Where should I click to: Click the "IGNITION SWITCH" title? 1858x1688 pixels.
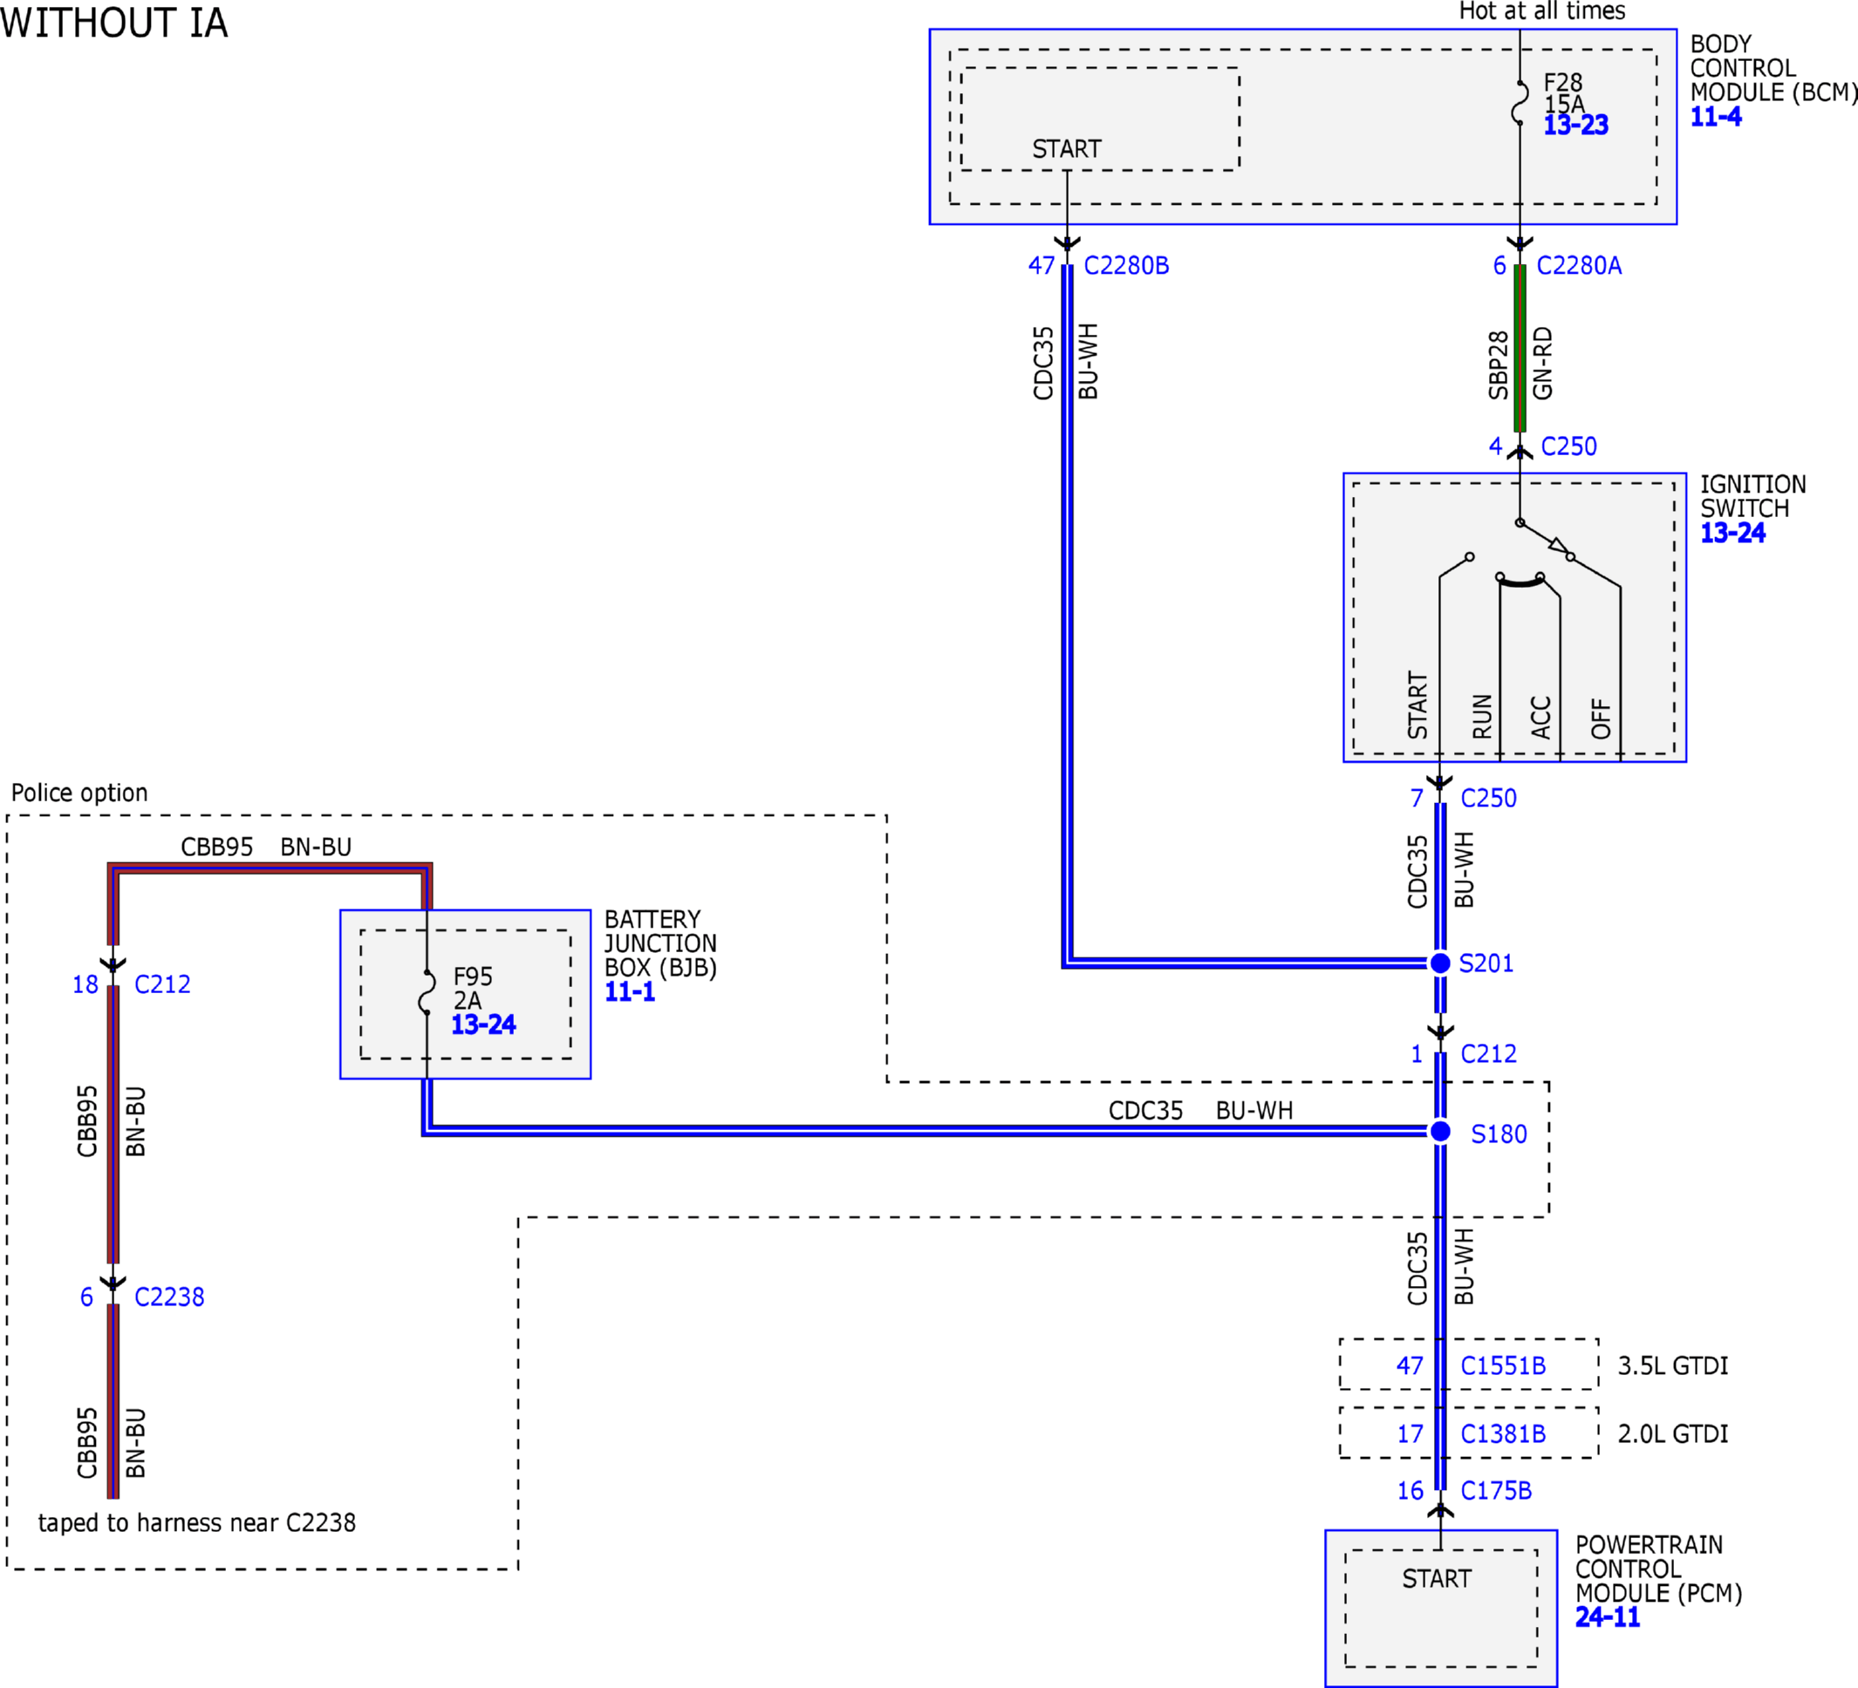pyautogui.click(x=1753, y=497)
